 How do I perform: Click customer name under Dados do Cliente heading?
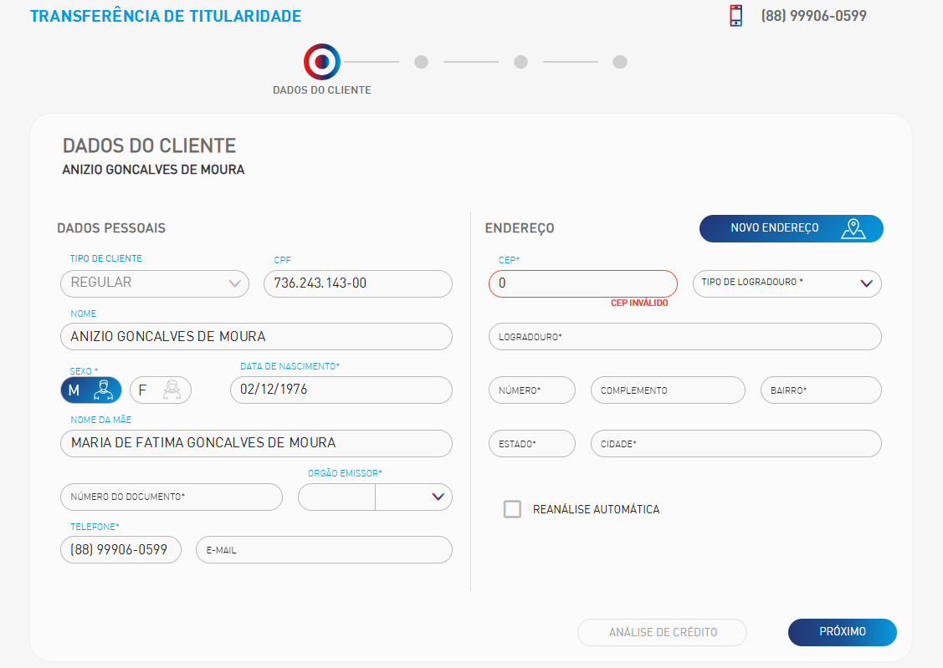point(153,170)
